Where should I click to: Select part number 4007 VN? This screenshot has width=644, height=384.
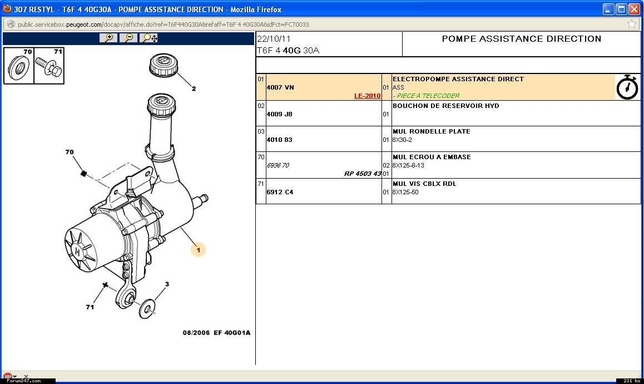280,87
